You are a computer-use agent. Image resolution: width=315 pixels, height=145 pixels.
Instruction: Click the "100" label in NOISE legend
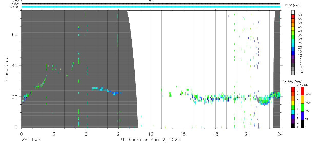point(307,111)
